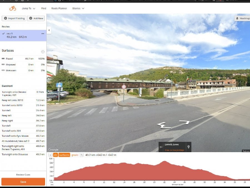Click the Surfaces info icon
Viewport: 250px width, 188px height.
[43, 52]
